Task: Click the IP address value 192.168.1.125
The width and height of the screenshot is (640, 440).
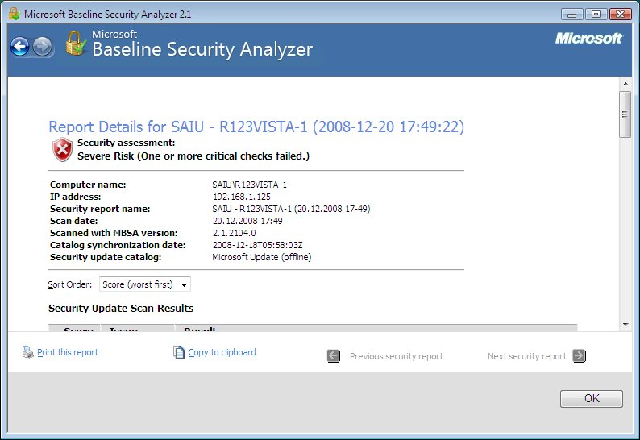Action: coord(242,197)
